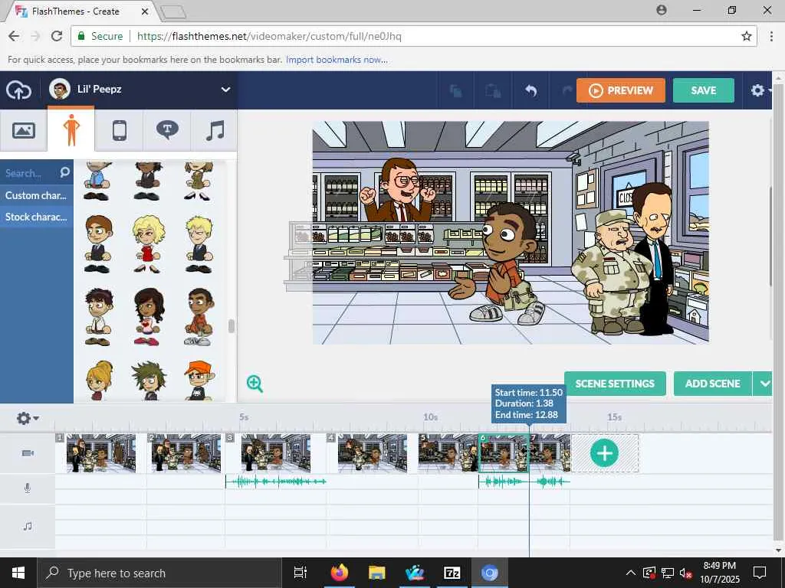Select scene 5 thumbnail in timeline
The height and width of the screenshot is (588, 785).
click(448, 453)
